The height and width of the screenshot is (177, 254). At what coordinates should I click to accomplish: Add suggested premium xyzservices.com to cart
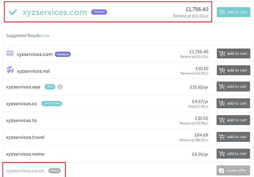[233, 53]
